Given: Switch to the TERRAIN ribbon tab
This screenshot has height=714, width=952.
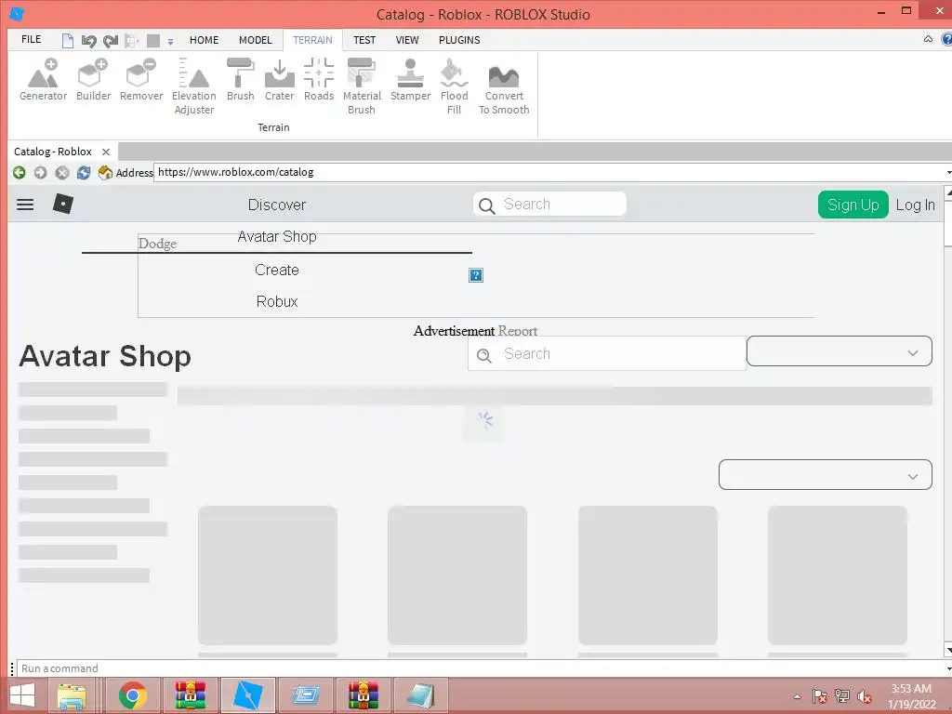Looking at the screenshot, I should click(x=312, y=40).
